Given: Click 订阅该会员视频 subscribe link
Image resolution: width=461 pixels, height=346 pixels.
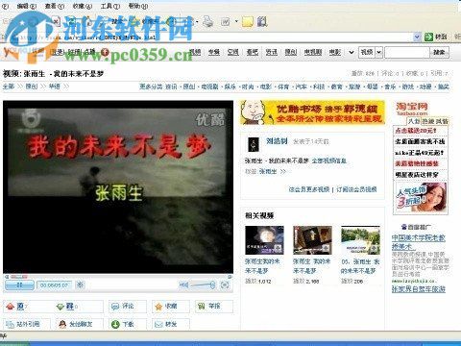Looking at the screenshot, I should pos(356,189).
